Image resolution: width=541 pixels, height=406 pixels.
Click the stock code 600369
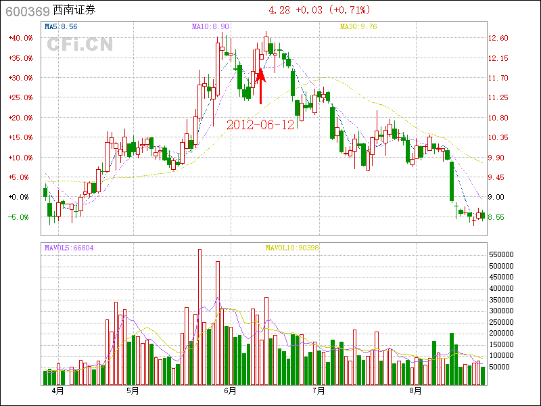(x=28, y=12)
